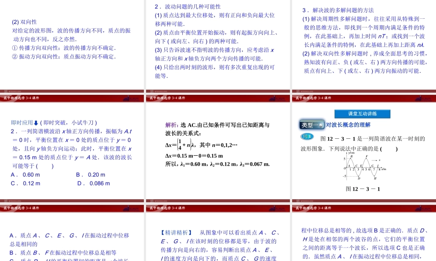This screenshot has height=261, width=436.
Task: Select answer option A. 0.60 m
Action: [24, 174]
